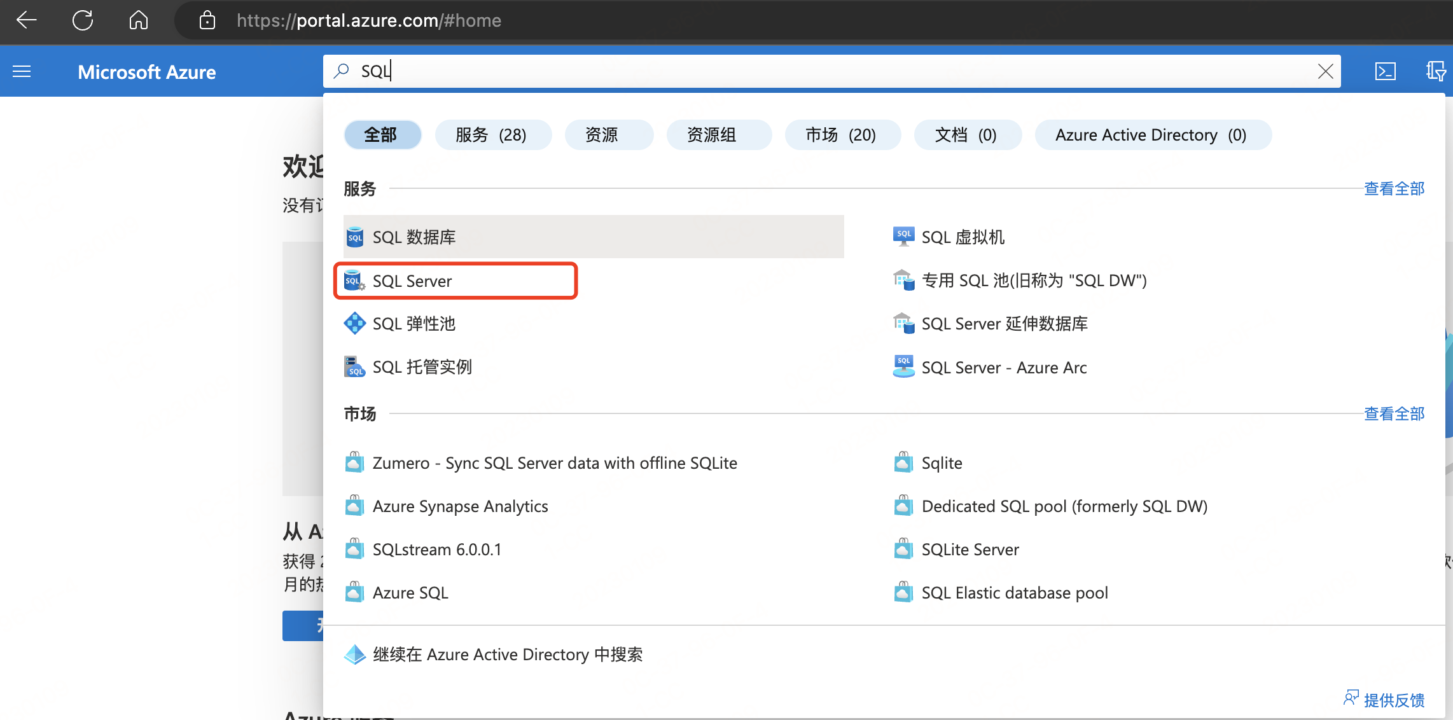The width and height of the screenshot is (1453, 720).
Task: Click the site lock icon
Action: pyautogui.click(x=207, y=20)
